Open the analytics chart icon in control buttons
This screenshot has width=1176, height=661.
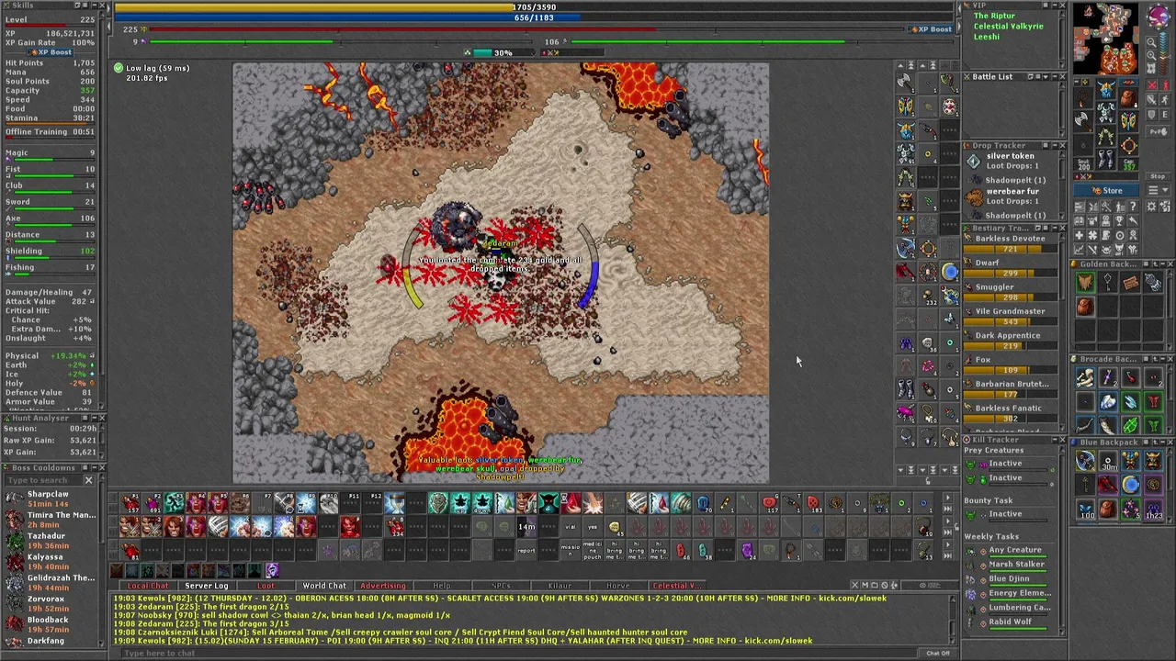(1080, 248)
